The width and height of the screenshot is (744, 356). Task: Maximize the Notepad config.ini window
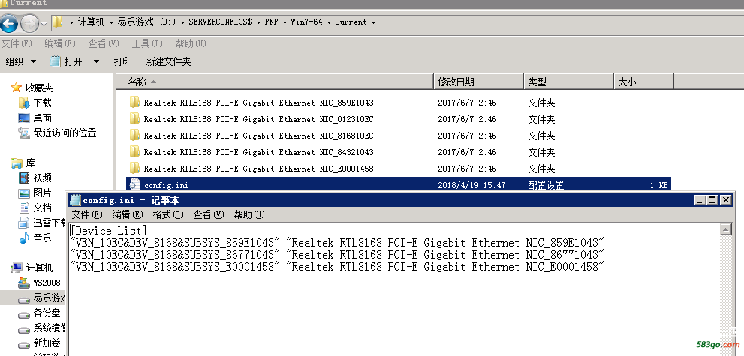click(x=712, y=200)
